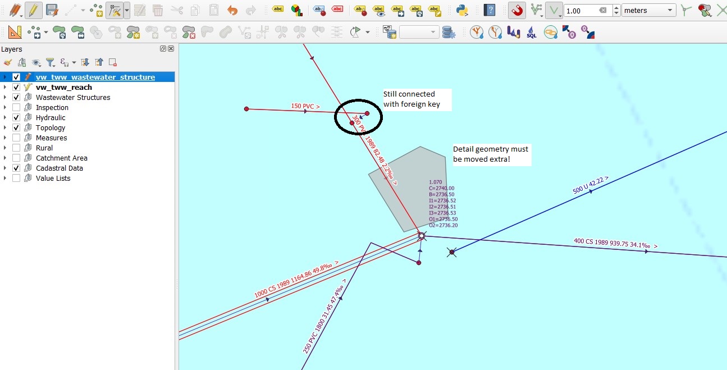Uncheck vw_tww_wastewater_structure layer visibility
The image size is (727, 370).
click(16, 77)
